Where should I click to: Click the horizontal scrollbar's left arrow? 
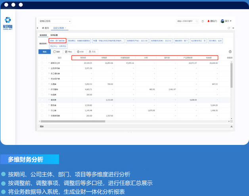click(40, 121)
